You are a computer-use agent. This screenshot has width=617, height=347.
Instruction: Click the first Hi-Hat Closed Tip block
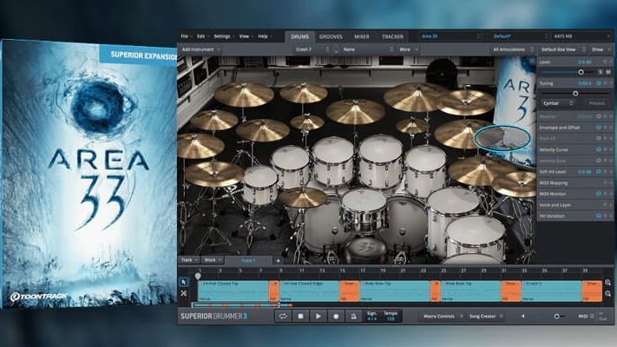click(233, 291)
